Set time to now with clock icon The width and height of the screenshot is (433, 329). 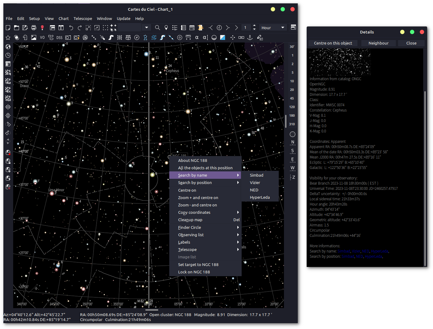pos(219,28)
